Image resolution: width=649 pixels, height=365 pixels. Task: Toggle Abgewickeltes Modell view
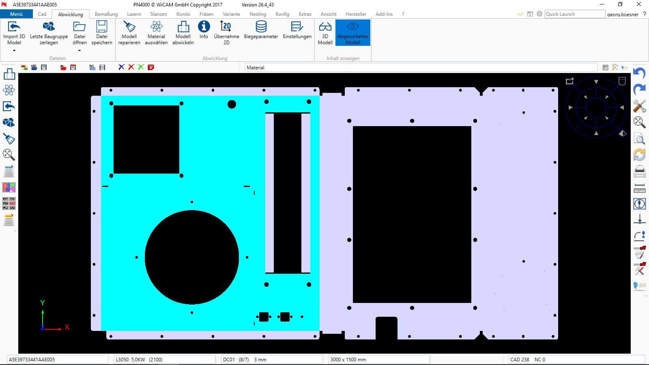tap(352, 32)
